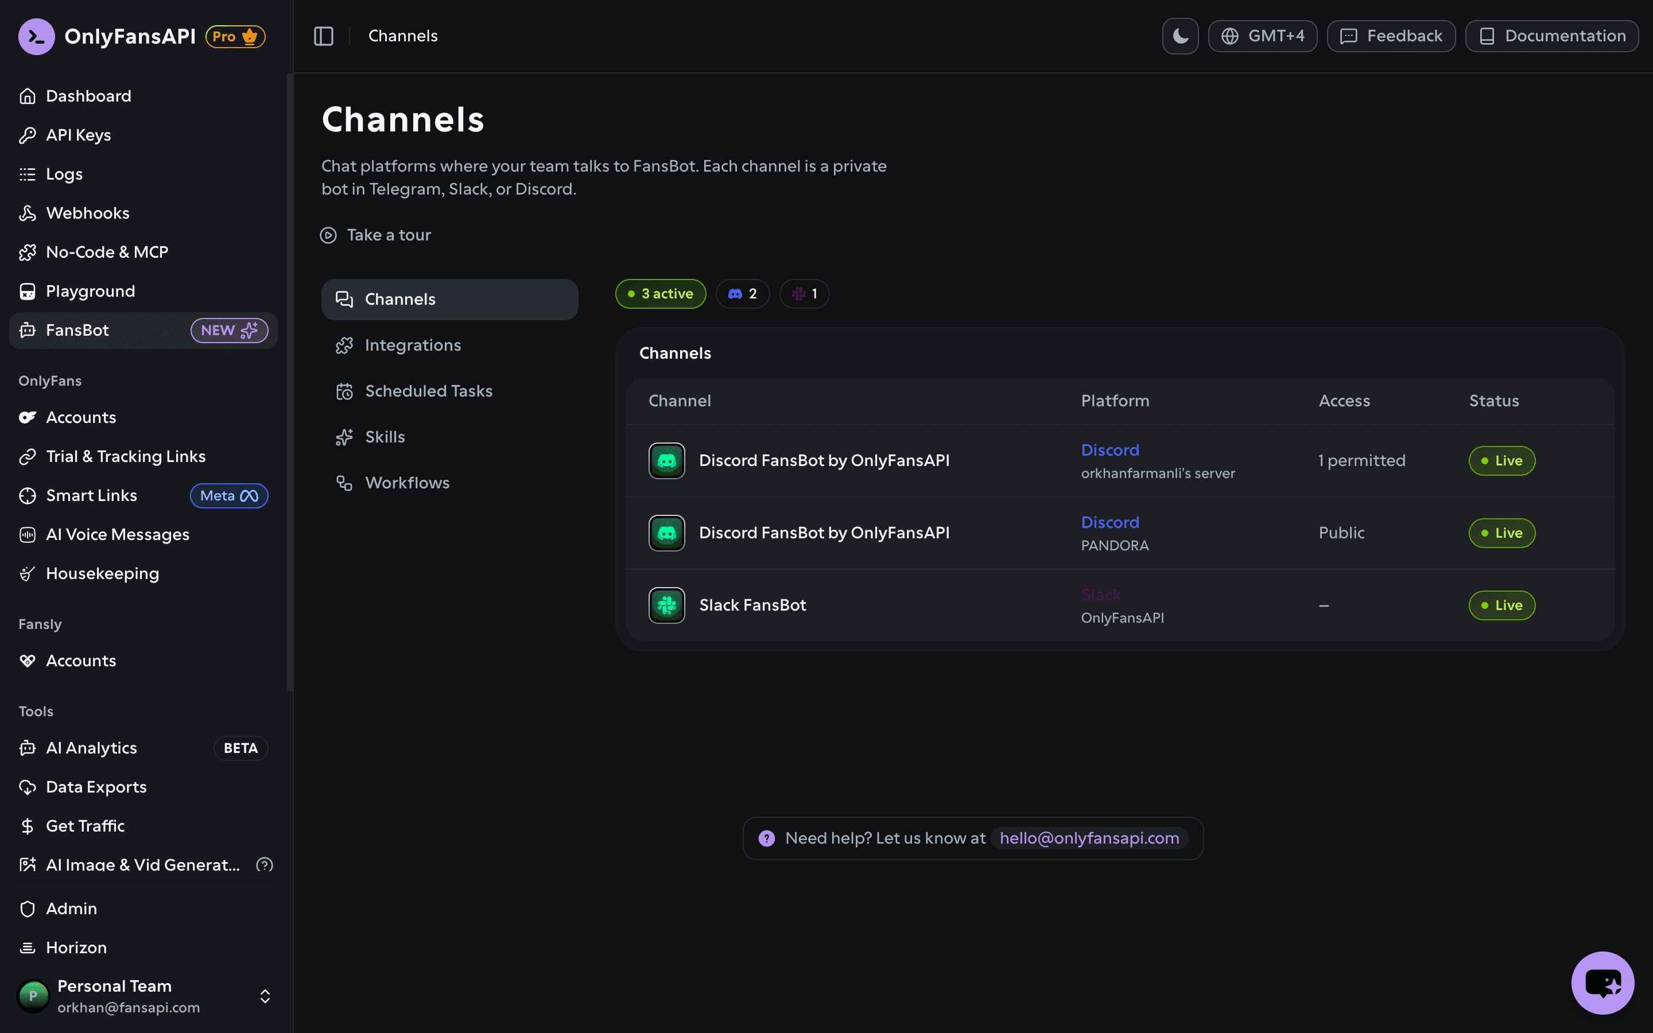This screenshot has height=1033, width=1653.
Task: Click the 3 active filter chip
Action: pyautogui.click(x=661, y=294)
